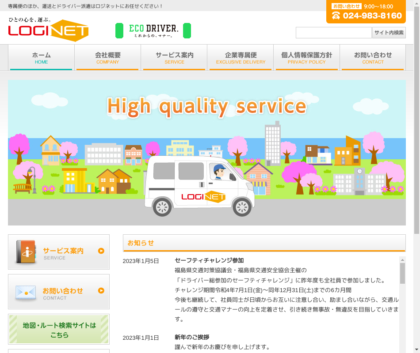The height and width of the screenshot is (353, 420).
Task: Open the 会社概要 COMPANY tab
Action: (x=107, y=58)
